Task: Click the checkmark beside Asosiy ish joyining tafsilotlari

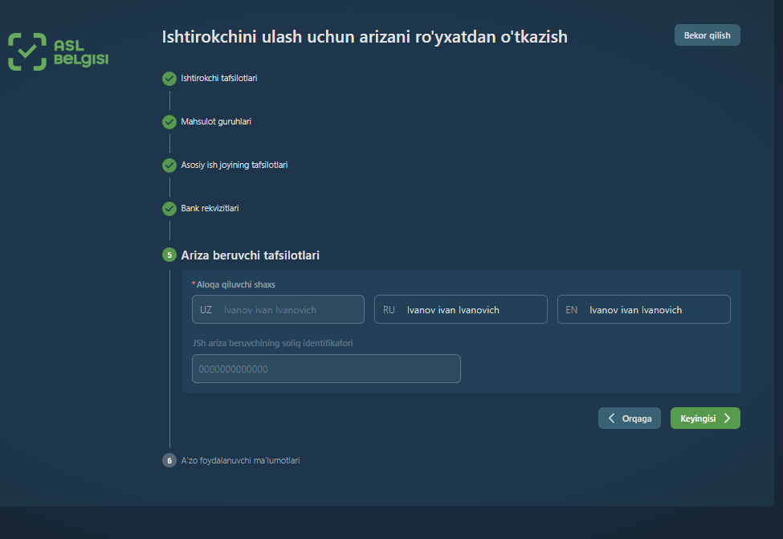Action: click(169, 165)
